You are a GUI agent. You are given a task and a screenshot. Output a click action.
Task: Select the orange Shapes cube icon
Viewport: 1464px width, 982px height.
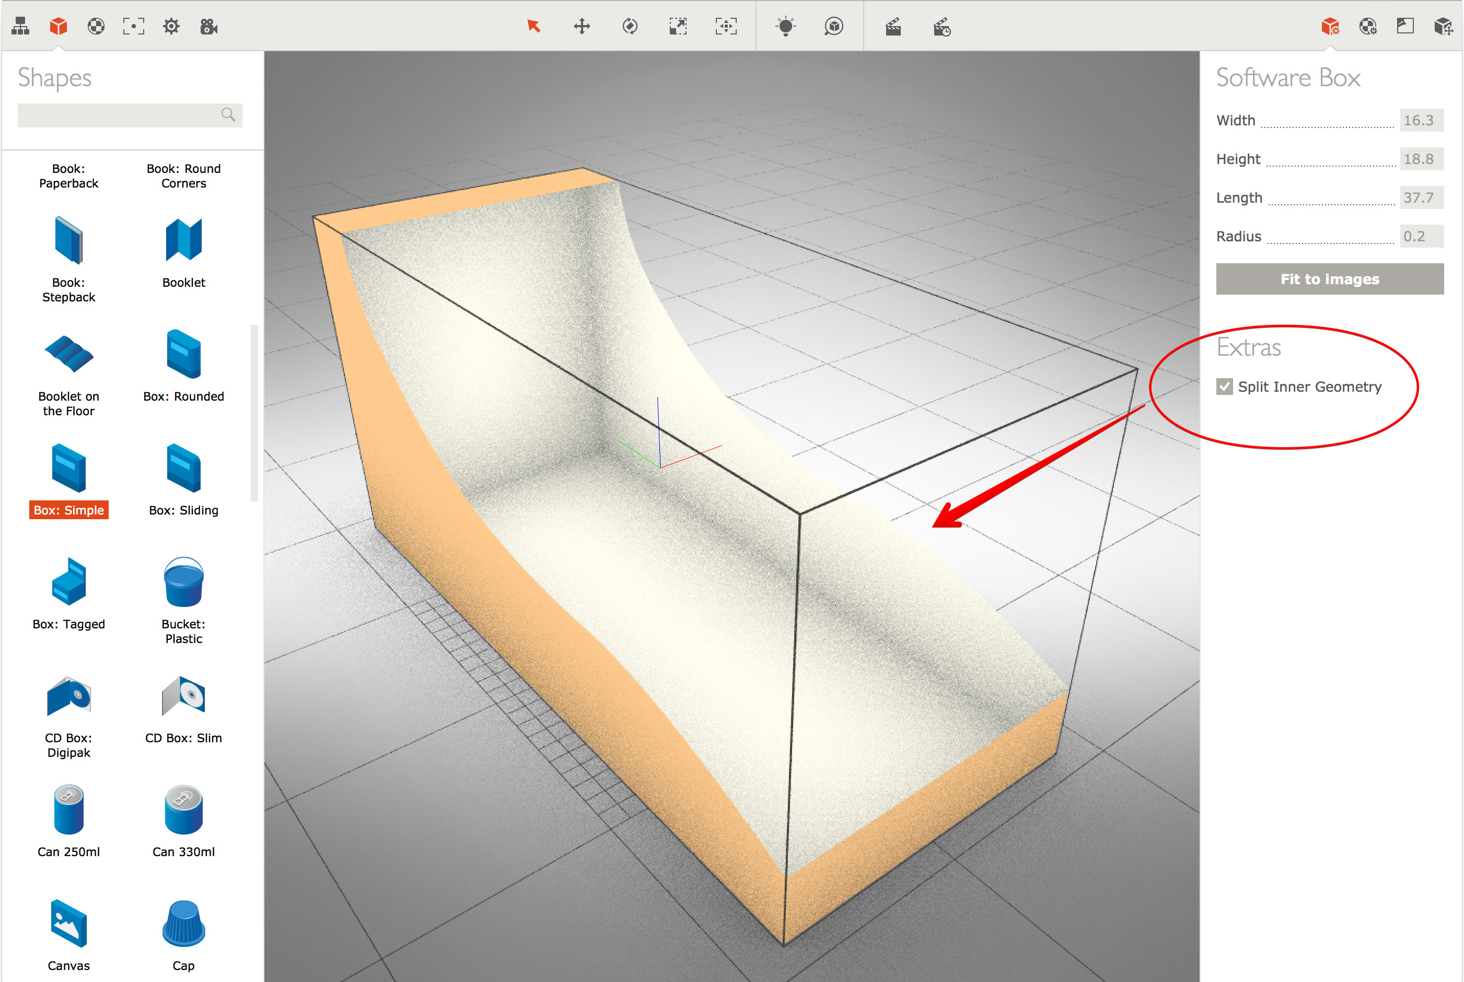[59, 26]
